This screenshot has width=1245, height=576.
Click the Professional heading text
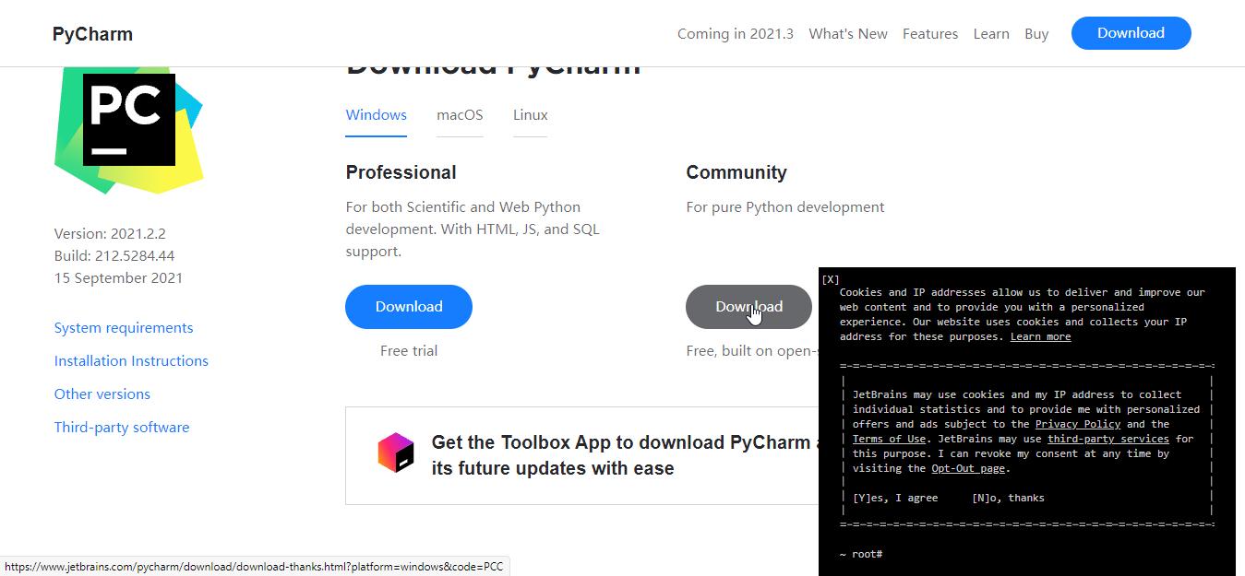tap(401, 172)
